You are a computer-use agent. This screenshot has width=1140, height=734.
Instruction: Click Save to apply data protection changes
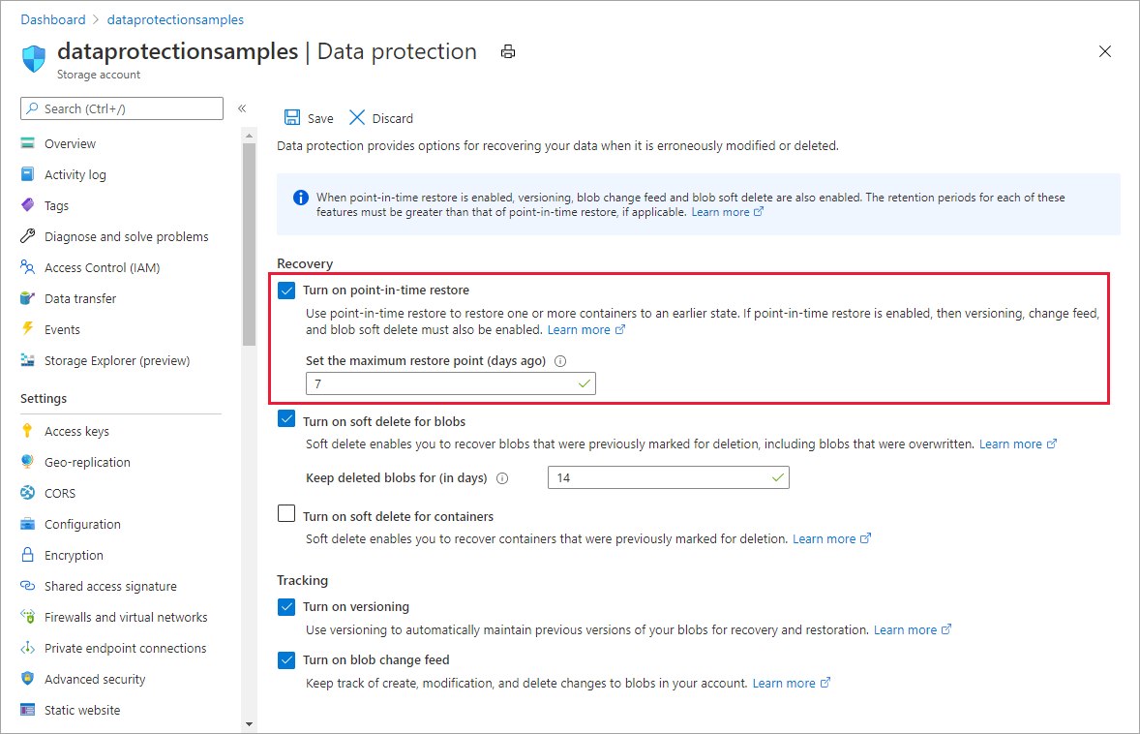308,117
